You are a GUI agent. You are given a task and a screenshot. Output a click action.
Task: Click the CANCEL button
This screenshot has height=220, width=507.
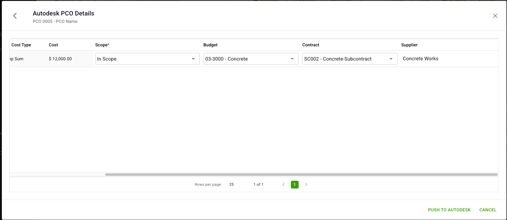pyautogui.click(x=488, y=210)
